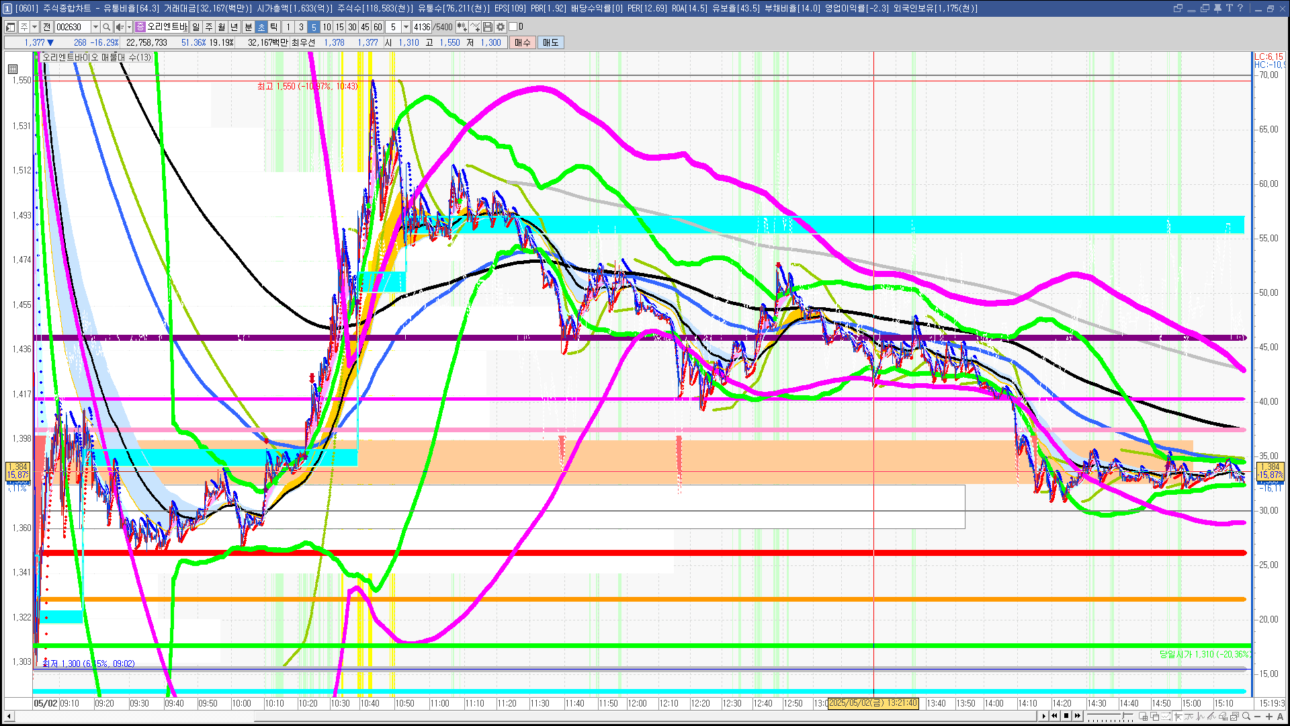Click the bottom magnifier zoom icon
This screenshot has width=1290, height=726.
pos(1246,717)
